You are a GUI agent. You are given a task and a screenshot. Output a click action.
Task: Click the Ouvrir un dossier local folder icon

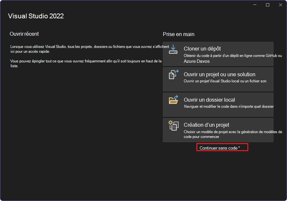coord(173,100)
